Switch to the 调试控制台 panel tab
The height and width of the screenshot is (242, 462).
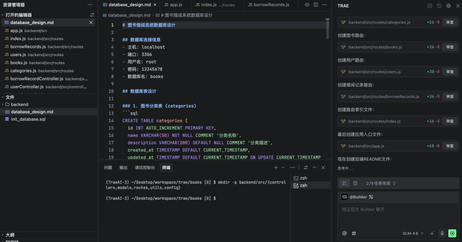(x=145, y=168)
